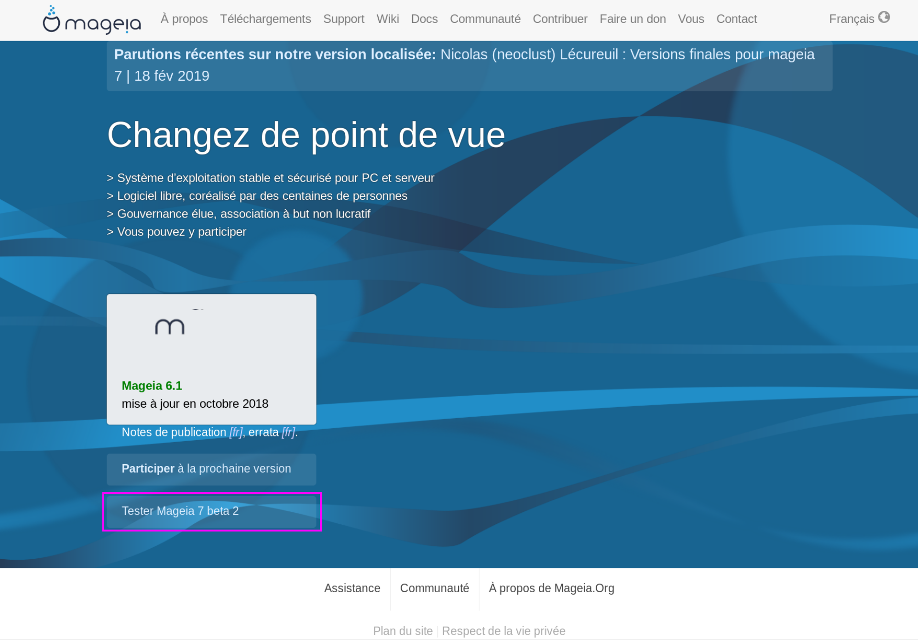Screen dimensions: 918x640
Task: Click the green Mageia 6.1 title
Action: [152, 386]
